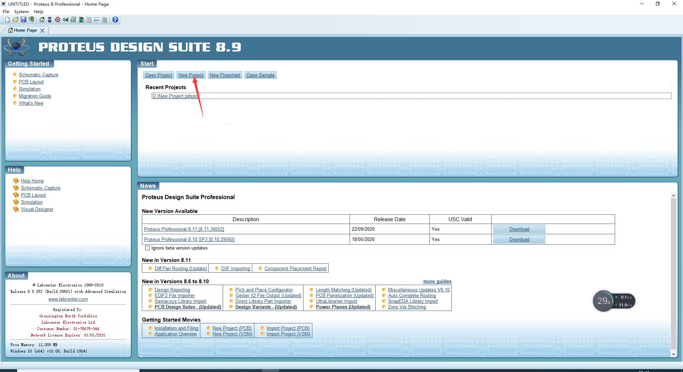
Task: Open DXF Importing guide
Action: tap(235, 268)
